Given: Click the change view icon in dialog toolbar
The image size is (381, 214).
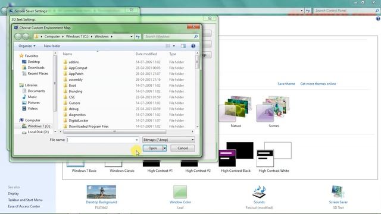Looking at the screenshot, I should 168,46.
